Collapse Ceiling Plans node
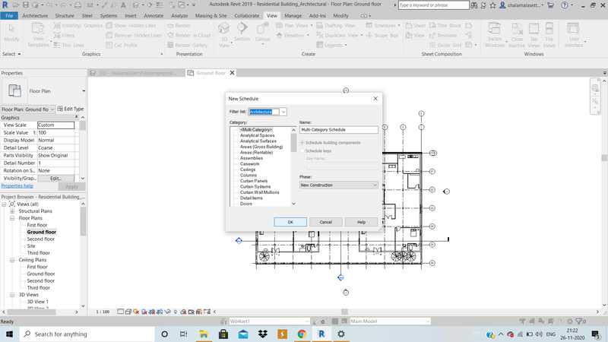The height and width of the screenshot is (342, 608). pos(12,260)
